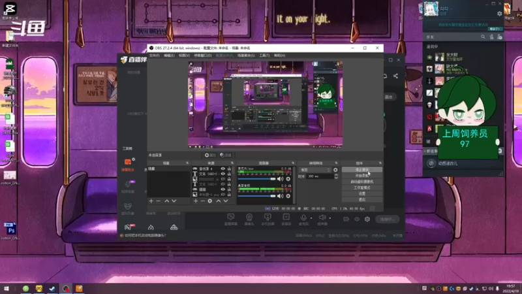
Task: Move scene up with the Scenes panel arrow
Action: click(167, 201)
